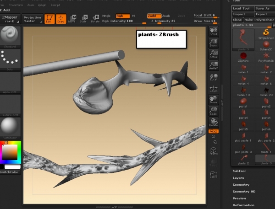
Task: Expand the SubTool section
Action: pos(239,171)
